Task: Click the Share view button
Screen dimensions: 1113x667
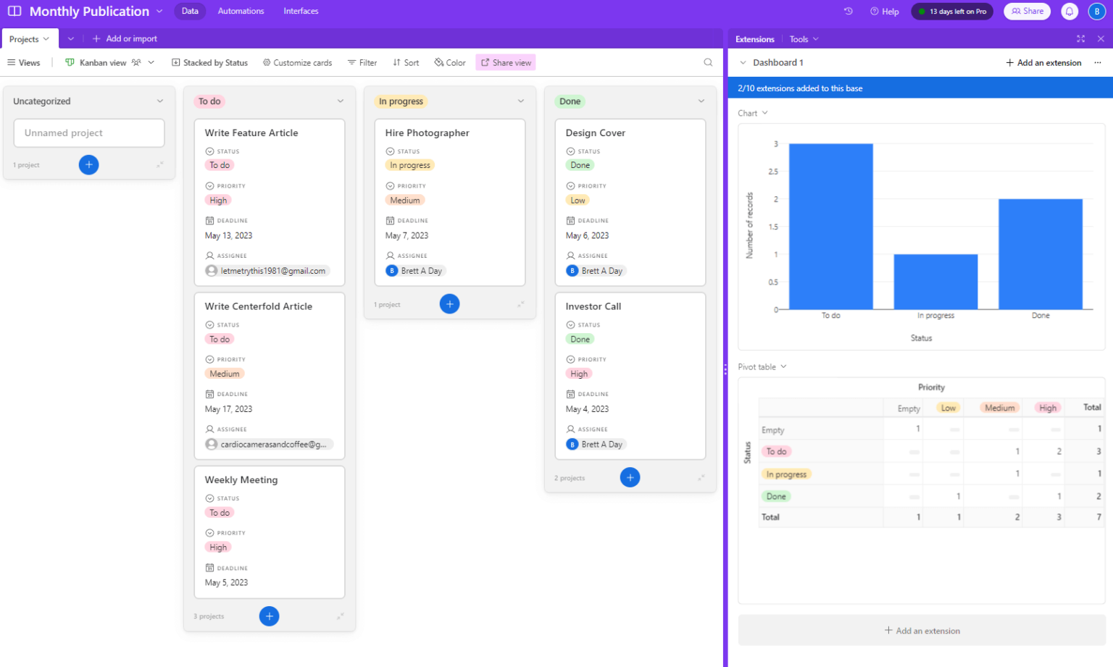Action: pos(505,62)
